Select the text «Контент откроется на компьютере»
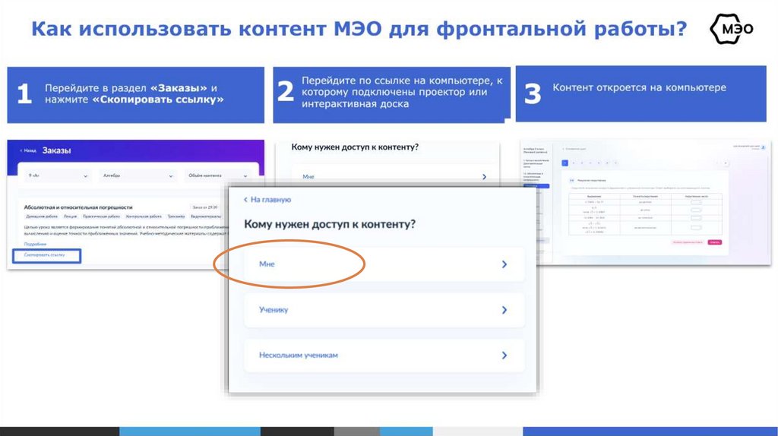Image resolution: width=778 pixels, height=436 pixels. coord(639,87)
